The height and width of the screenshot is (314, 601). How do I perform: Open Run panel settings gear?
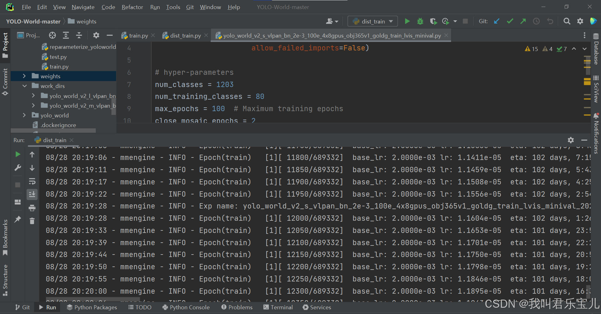(x=571, y=140)
